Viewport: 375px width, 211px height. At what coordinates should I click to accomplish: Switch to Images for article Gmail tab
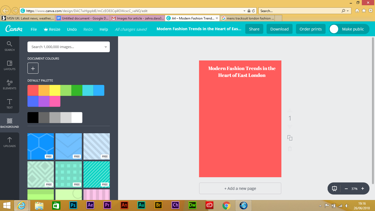pyautogui.click(x=138, y=18)
